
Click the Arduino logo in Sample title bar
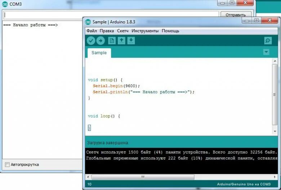[x=88, y=22]
